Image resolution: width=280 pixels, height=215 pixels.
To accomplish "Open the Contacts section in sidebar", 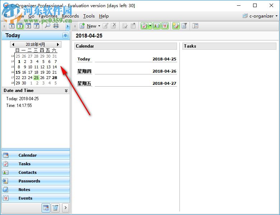I will point(36,172).
